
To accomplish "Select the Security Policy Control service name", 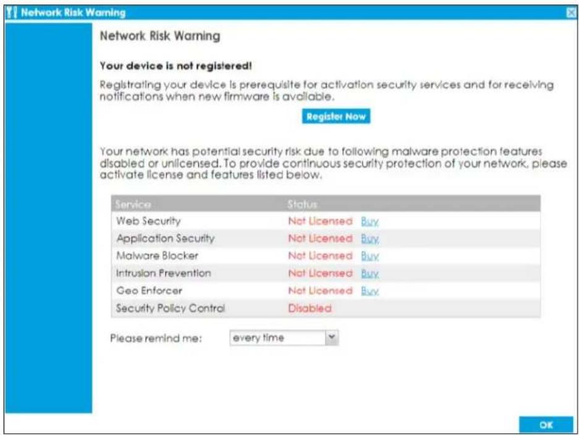I will [x=170, y=308].
